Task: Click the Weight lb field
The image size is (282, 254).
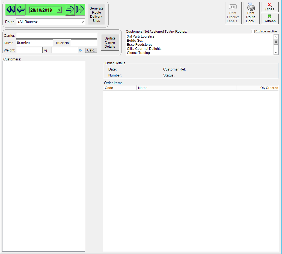Action: pos(65,50)
